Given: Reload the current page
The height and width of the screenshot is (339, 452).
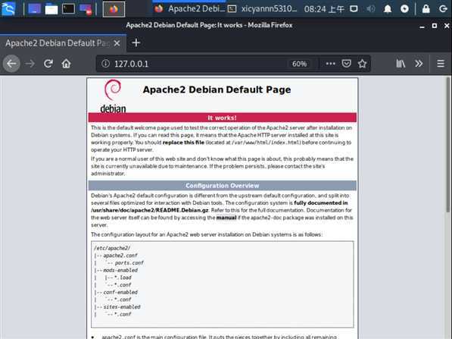Looking at the screenshot, I should point(48,64).
